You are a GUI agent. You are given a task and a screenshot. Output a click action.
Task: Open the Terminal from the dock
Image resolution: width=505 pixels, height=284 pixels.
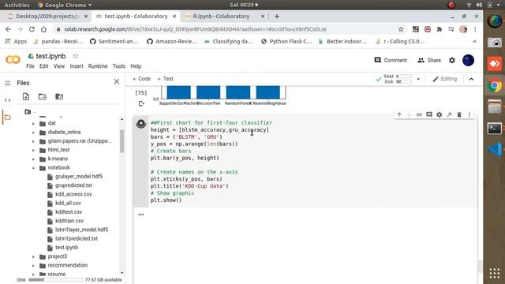(x=495, y=129)
